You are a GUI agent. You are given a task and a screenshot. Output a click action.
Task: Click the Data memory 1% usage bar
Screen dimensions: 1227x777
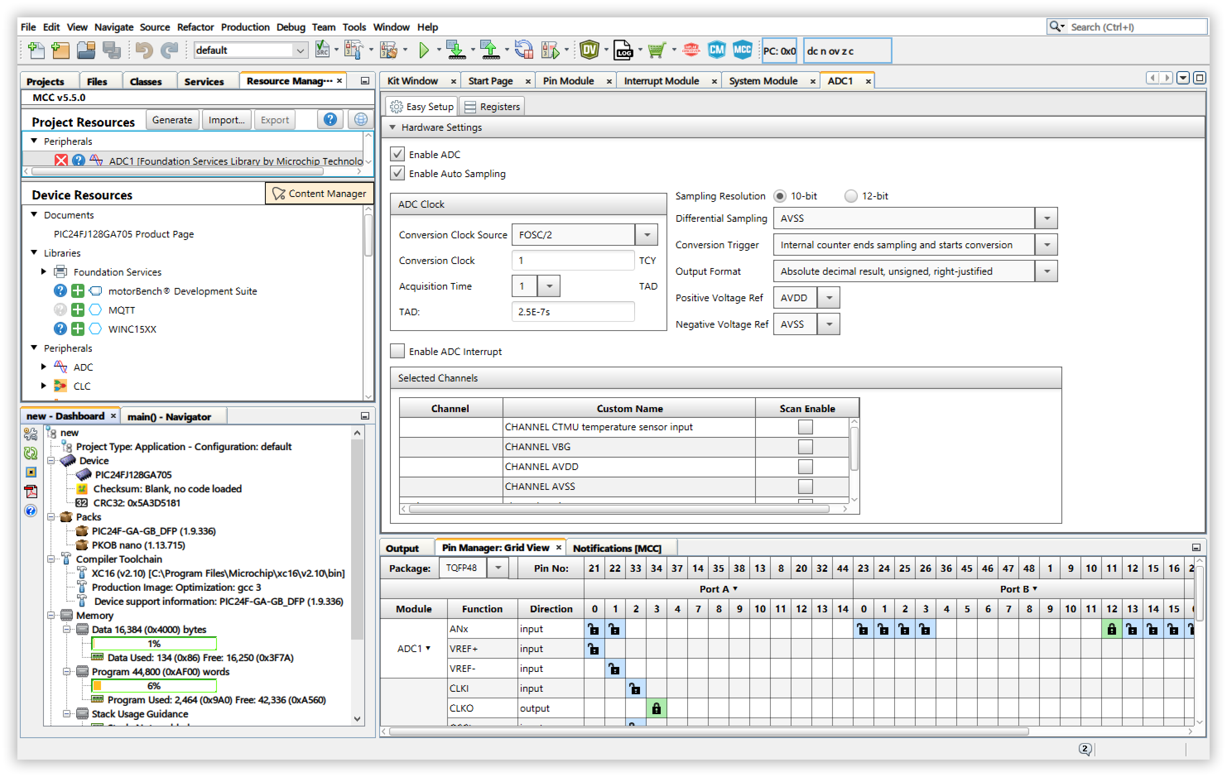click(x=154, y=644)
